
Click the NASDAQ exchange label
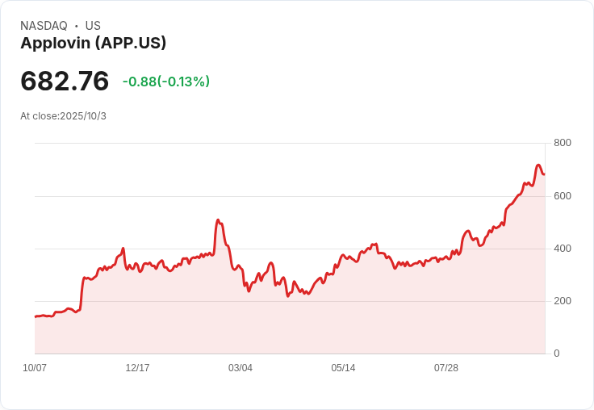tap(44, 26)
